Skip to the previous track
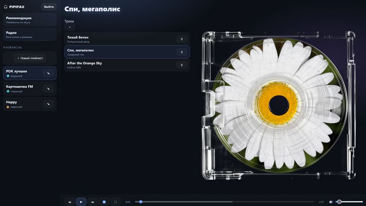 click(70, 201)
